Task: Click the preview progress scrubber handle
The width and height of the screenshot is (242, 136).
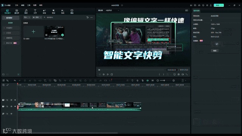Action: [x=99, y=70]
